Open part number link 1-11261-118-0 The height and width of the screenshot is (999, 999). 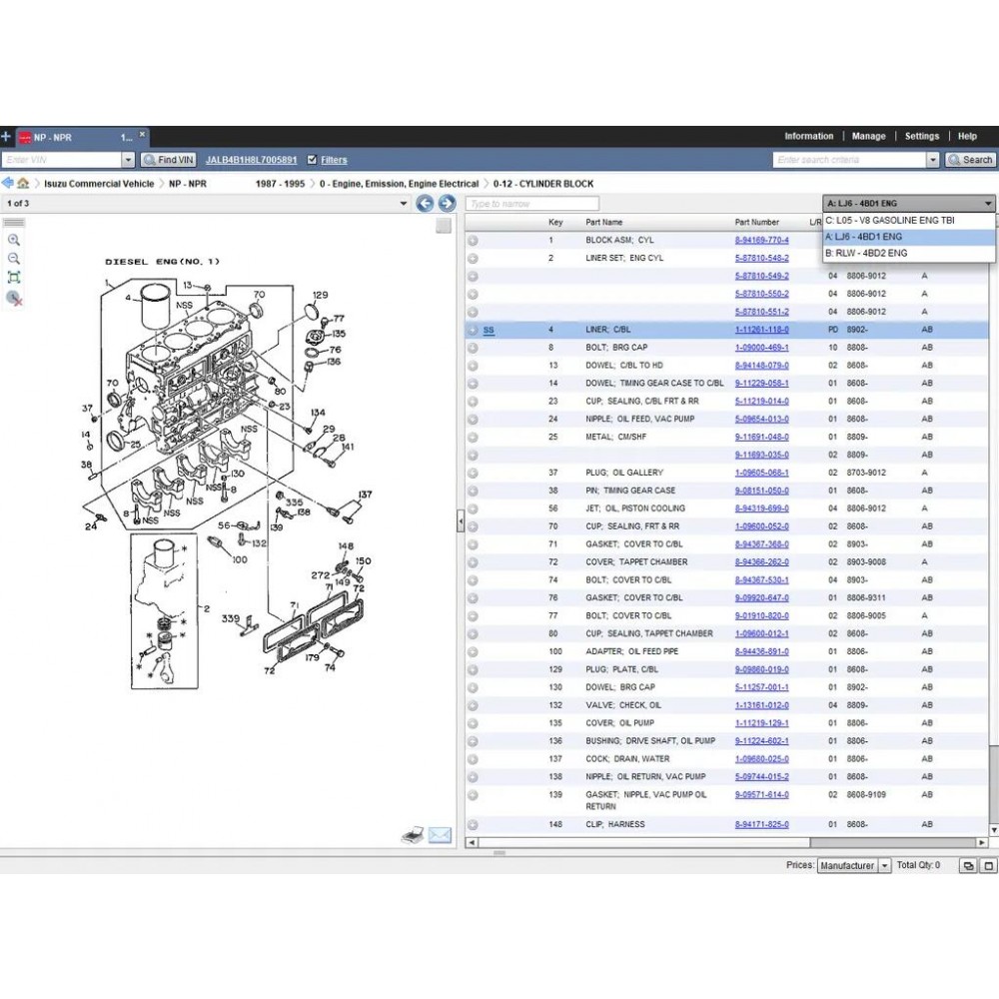coord(761,330)
